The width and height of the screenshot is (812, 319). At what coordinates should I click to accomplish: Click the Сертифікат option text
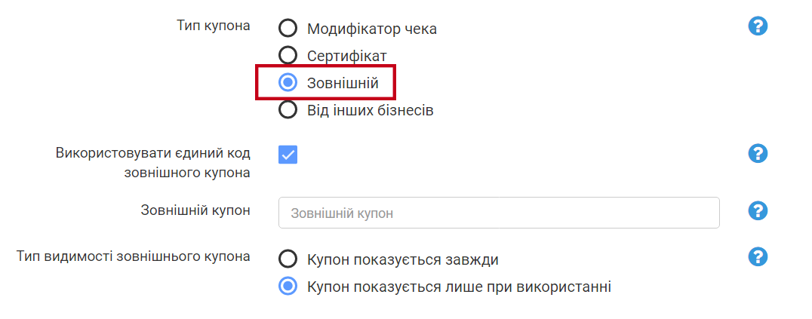(x=346, y=55)
